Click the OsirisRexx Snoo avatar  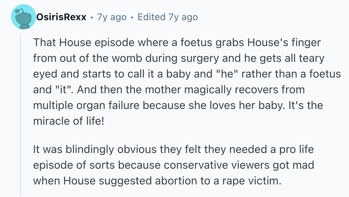pyautogui.click(x=24, y=17)
